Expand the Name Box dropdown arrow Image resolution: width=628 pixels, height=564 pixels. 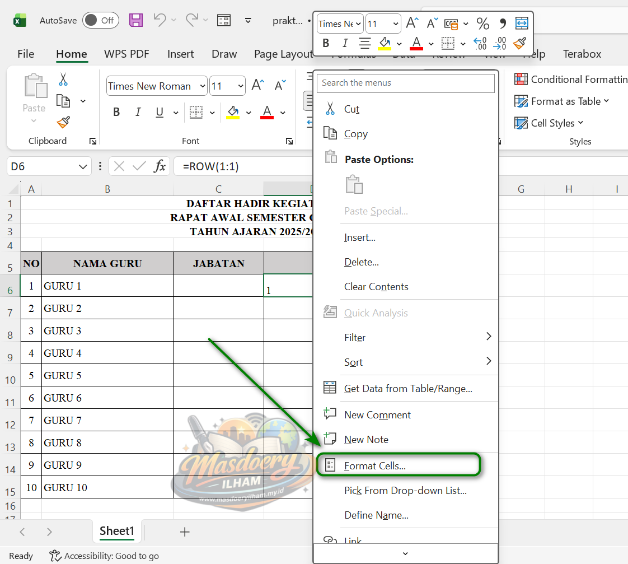coord(83,166)
